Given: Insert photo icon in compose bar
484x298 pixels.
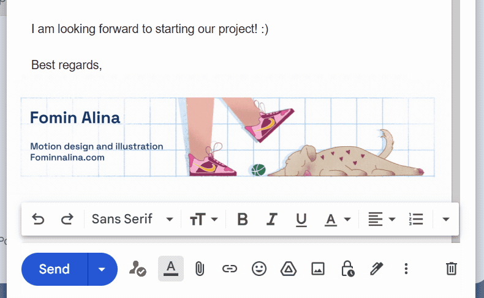Looking at the screenshot, I should tap(318, 269).
